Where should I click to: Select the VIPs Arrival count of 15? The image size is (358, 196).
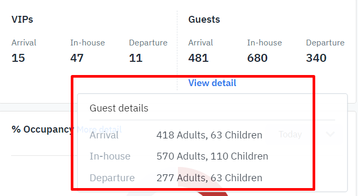[18, 58]
